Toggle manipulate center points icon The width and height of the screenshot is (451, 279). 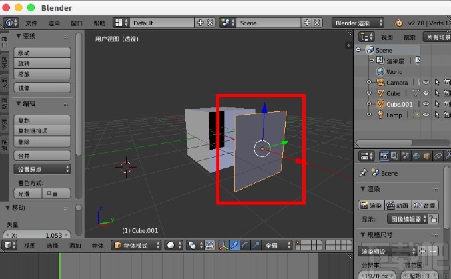tap(210, 246)
